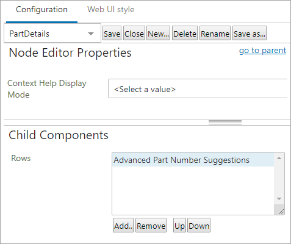Viewport: 291px width, 244px height.
Task: Follow the go to parent link
Action: (262, 51)
